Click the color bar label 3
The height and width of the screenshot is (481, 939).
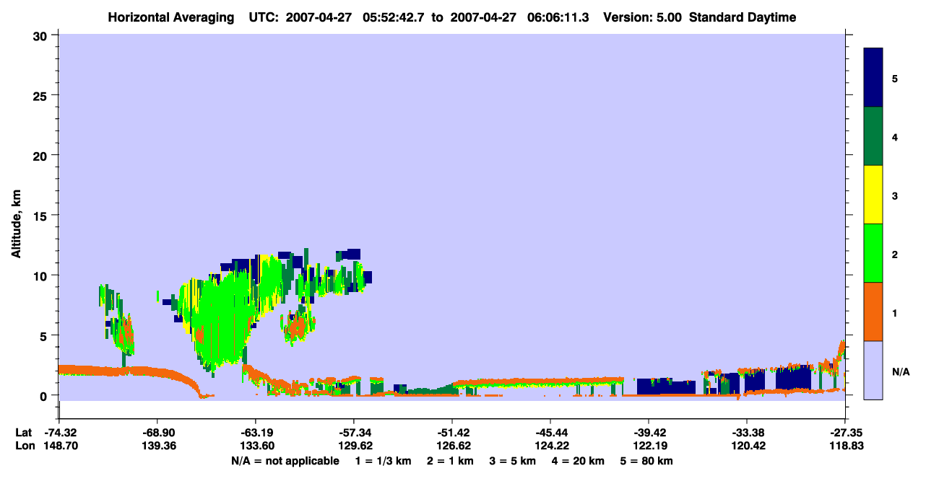895,195
